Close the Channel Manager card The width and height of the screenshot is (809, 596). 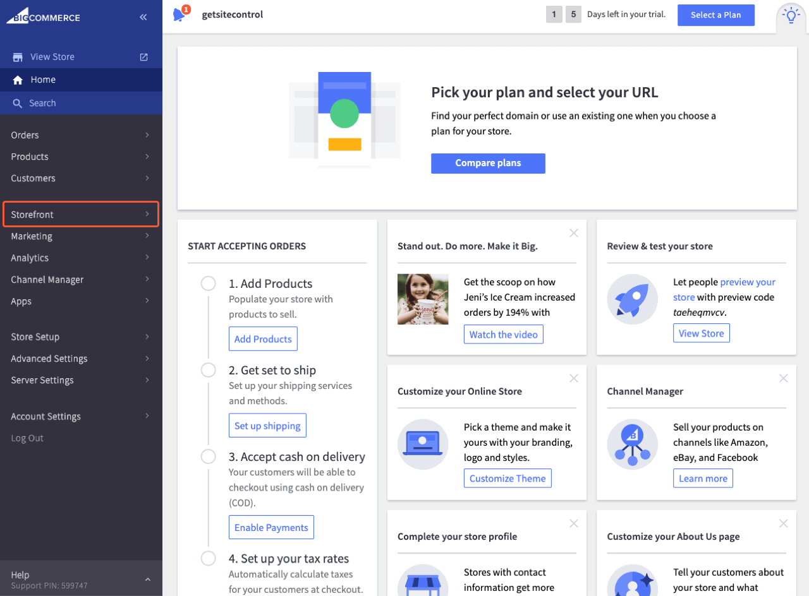(x=784, y=378)
